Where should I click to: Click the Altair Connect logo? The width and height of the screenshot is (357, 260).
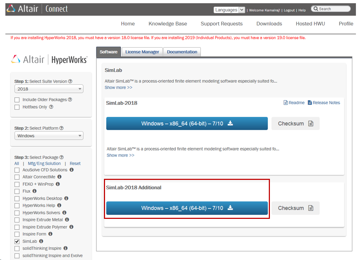[x=37, y=9]
